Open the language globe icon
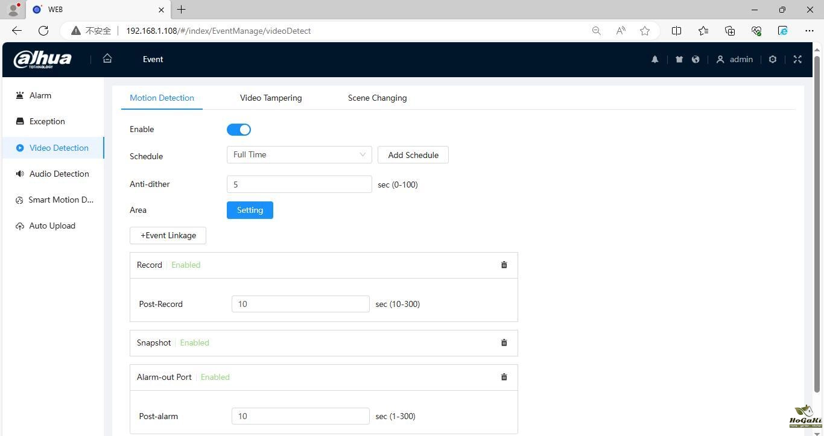The height and width of the screenshot is (436, 824). (x=696, y=59)
